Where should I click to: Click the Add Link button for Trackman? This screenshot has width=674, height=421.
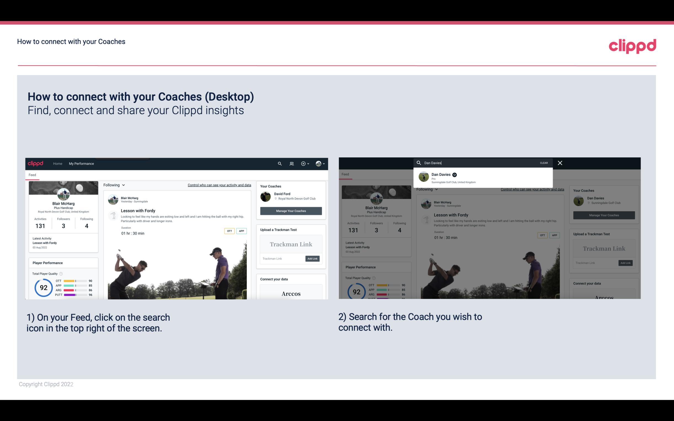[x=313, y=259]
